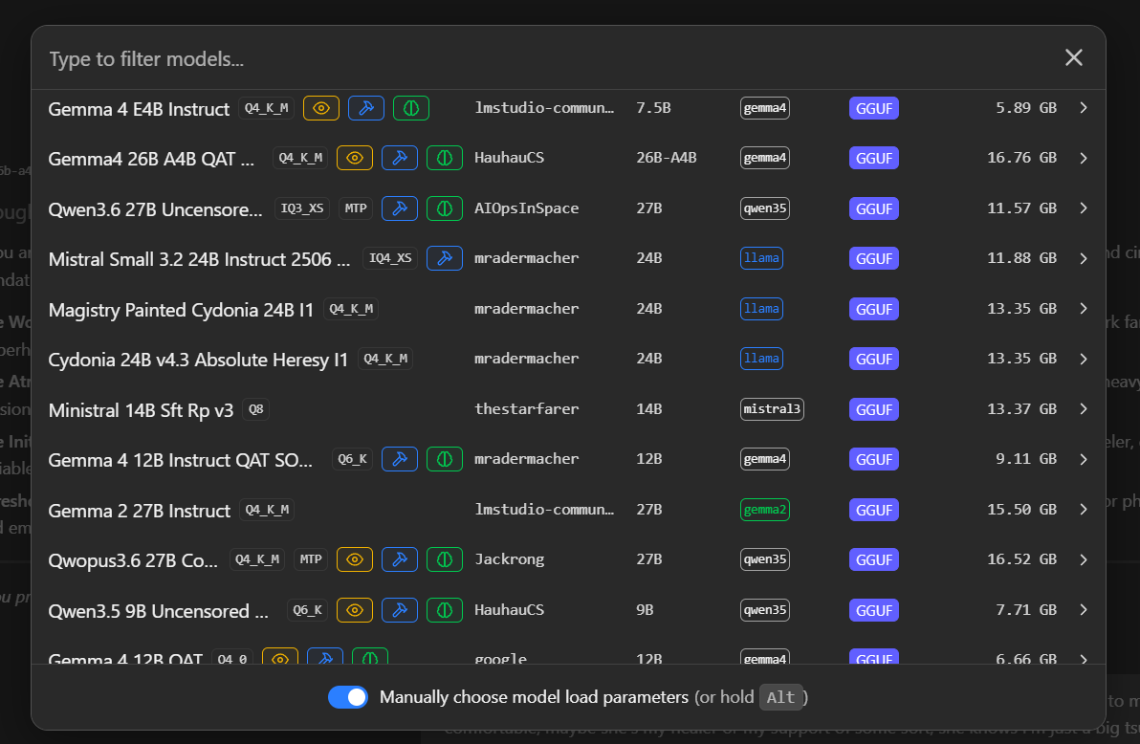The width and height of the screenshot is (1140, 744).
Task: Click the vision eye icon on Gemma4 26B A4B QAT
Action: coord(355,158)
